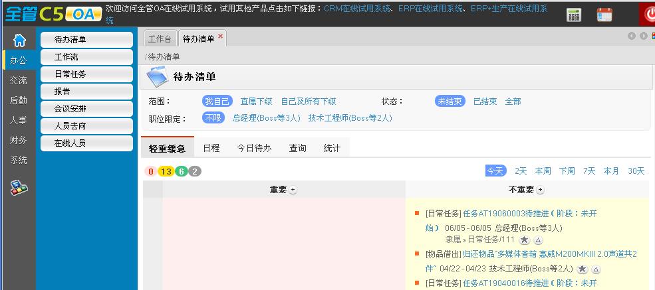Click triangle icon of 归还物品 entry
655x290 pixels.
[596, 269]
